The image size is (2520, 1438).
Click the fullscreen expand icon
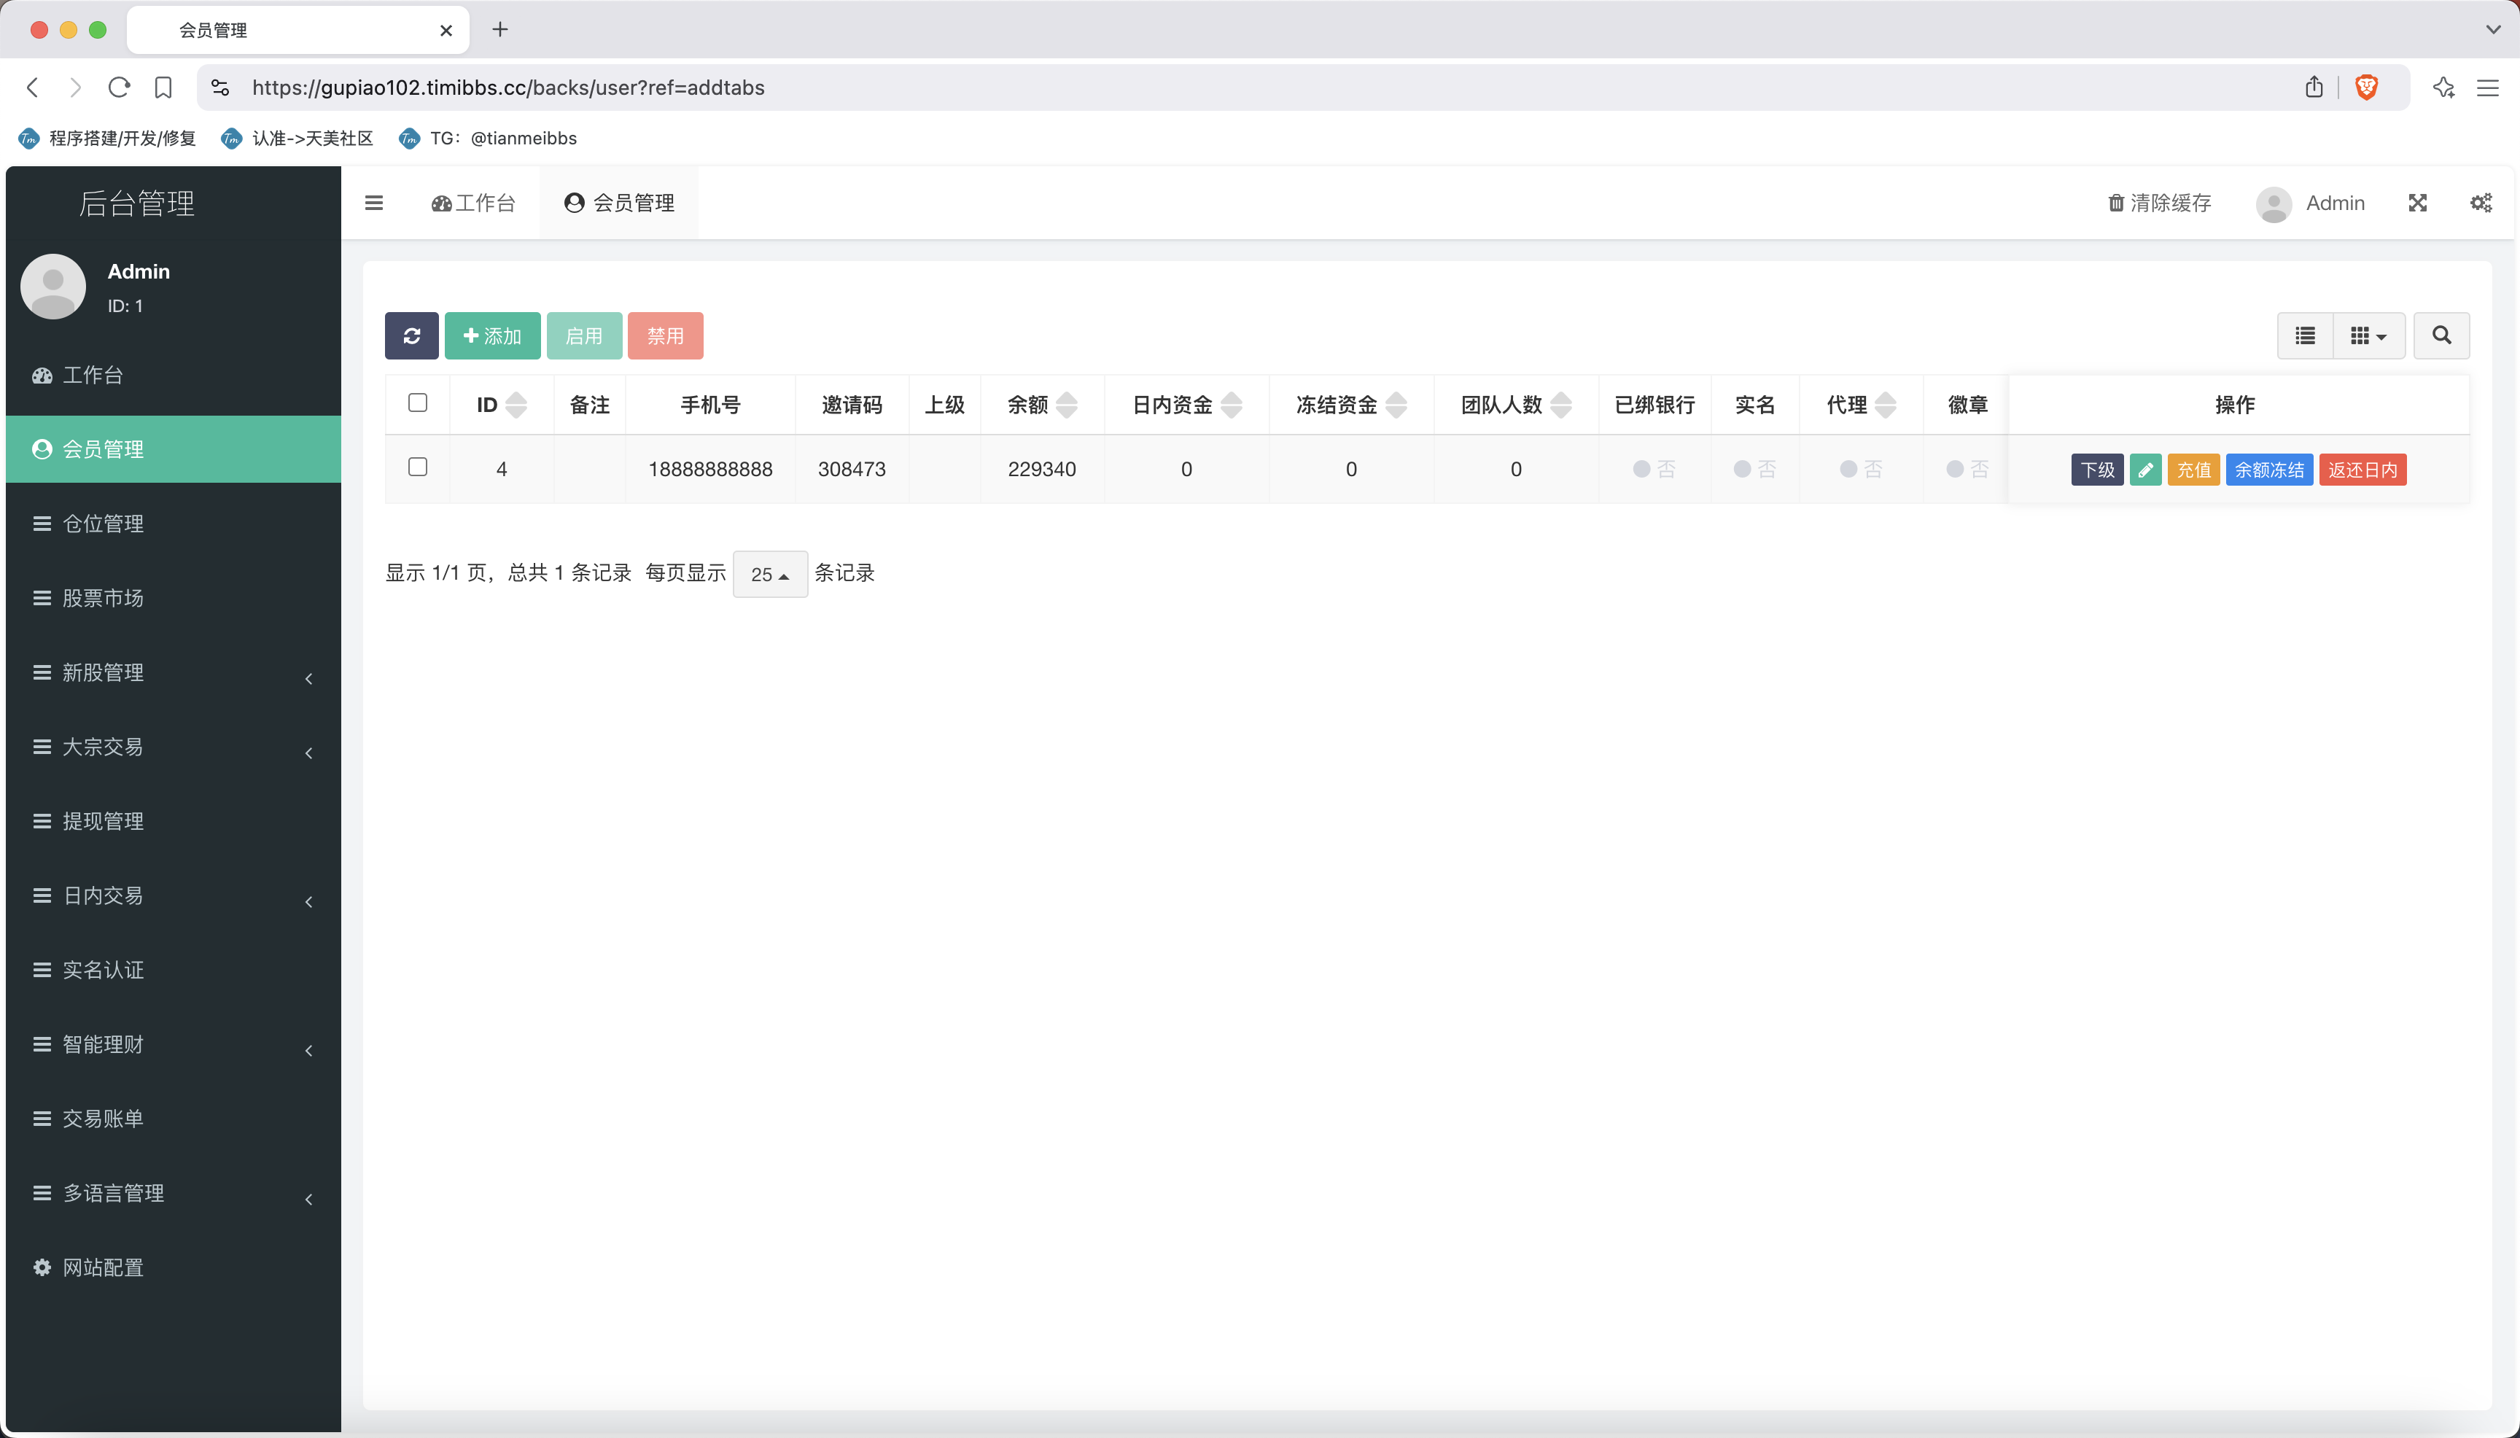[2418, 203]
